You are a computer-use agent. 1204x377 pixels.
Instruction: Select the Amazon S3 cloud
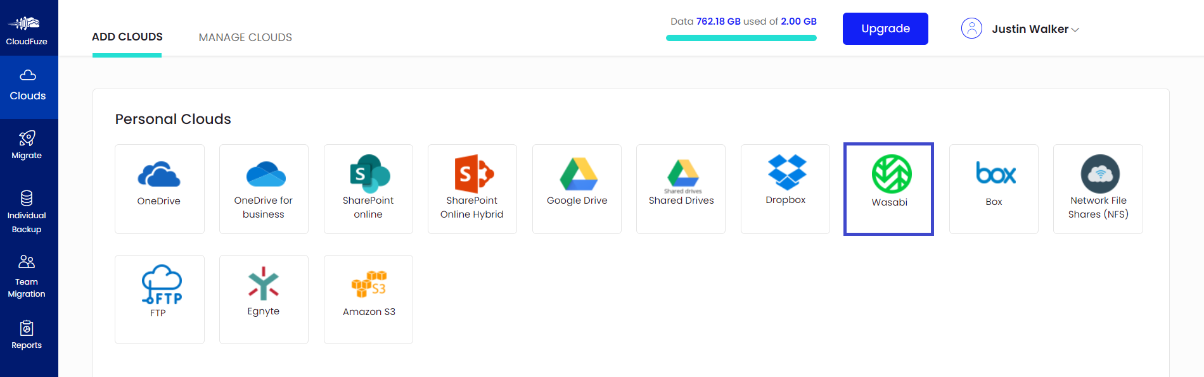[x=368, y=299]
